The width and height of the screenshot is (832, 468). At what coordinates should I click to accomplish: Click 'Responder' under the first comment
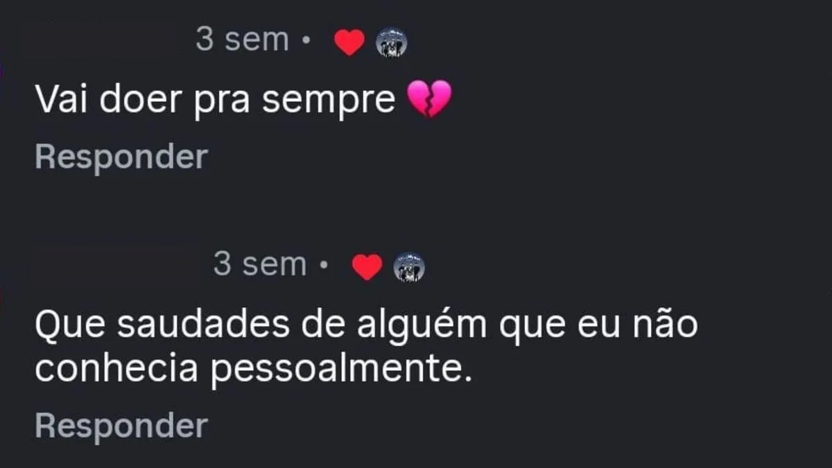121,158
